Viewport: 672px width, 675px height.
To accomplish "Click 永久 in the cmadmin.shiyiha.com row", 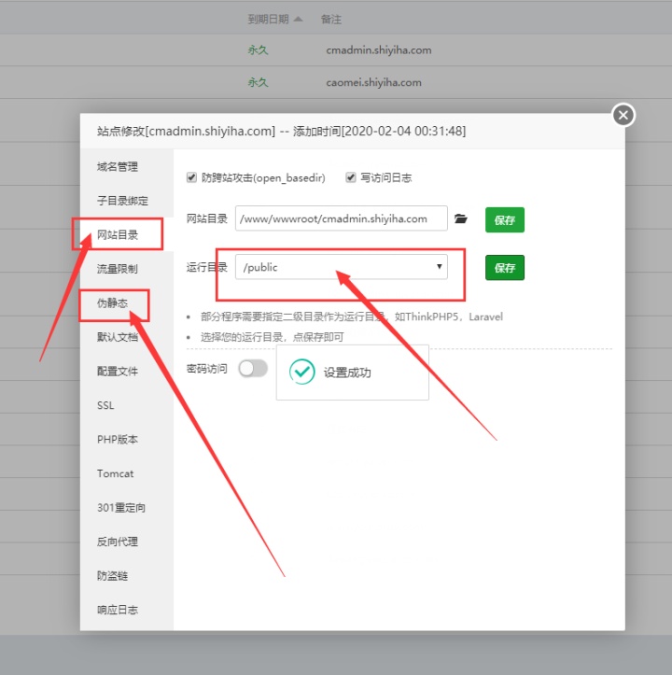I will tap(258, 49).
